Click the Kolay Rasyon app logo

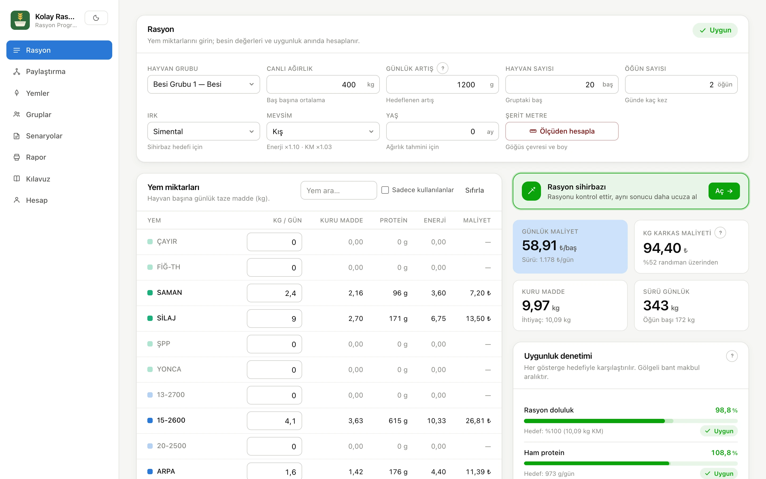click(20, 20)
